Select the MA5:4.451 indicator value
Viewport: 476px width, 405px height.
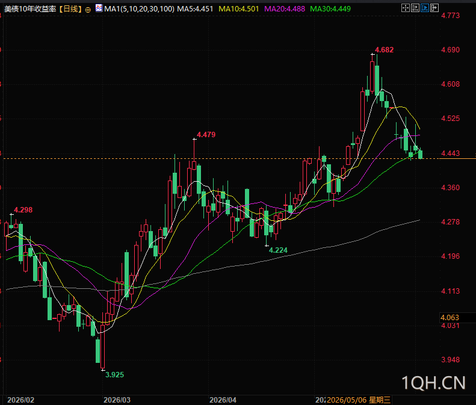click(x=195, y=9)
